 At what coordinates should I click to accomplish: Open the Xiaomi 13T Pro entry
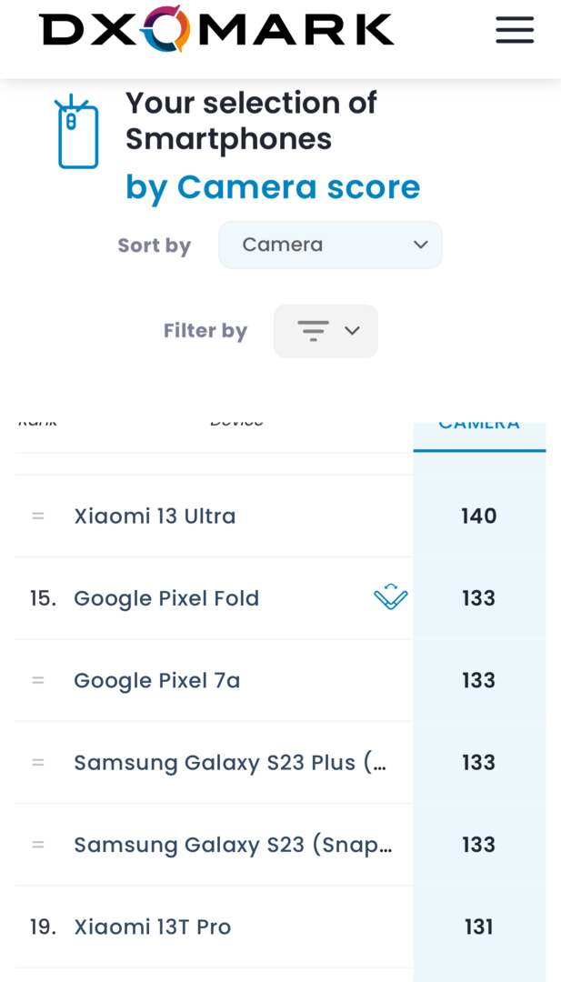point(153,927)
